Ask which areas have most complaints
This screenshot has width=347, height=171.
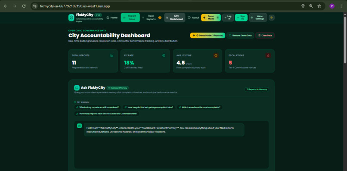pos(200,107)
